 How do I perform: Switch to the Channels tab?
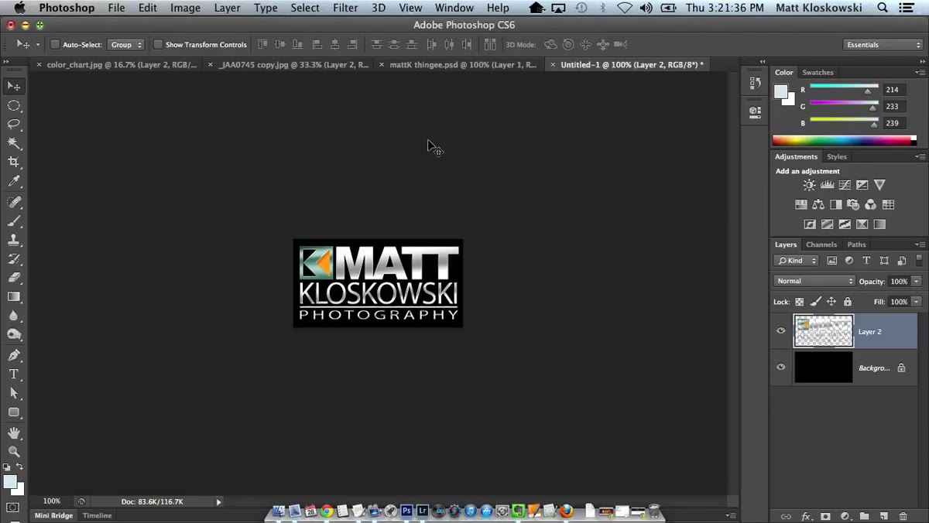point(821,244)
